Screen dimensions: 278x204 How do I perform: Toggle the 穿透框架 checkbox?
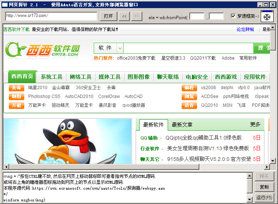coord(233,16)
